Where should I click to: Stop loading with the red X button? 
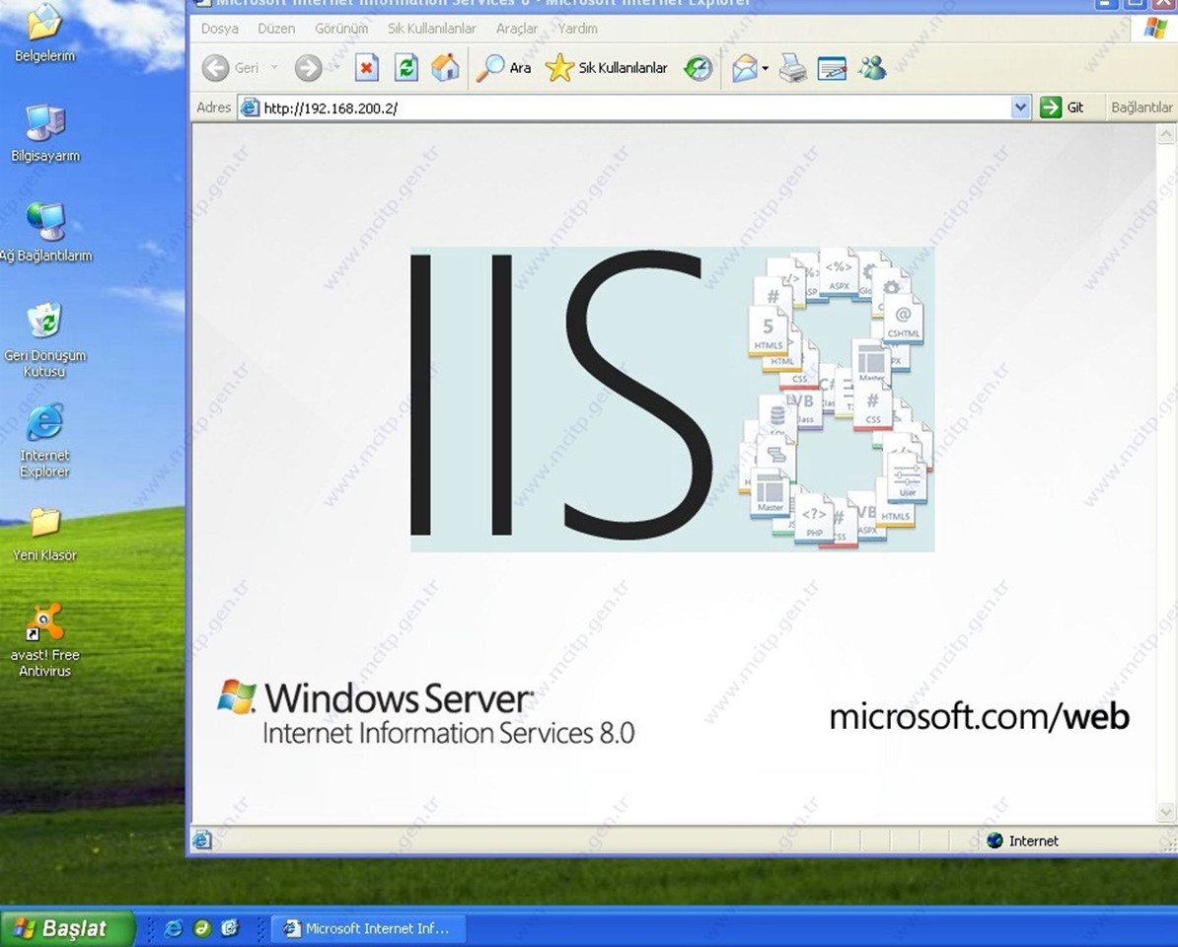pyautogui.click(x=367, y=68)
